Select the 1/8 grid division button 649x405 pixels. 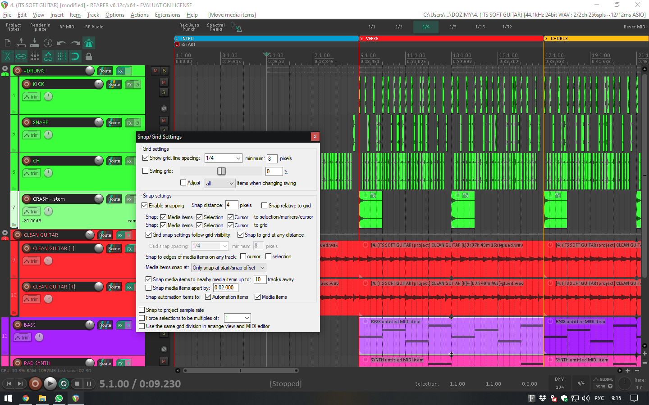click(453, 27)
